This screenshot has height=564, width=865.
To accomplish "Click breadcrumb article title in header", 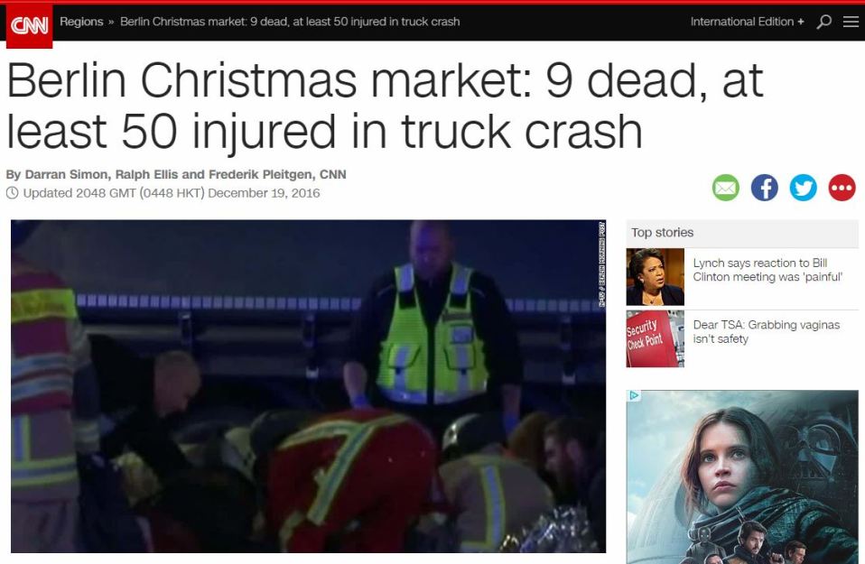I will click(x=290, y=22).
